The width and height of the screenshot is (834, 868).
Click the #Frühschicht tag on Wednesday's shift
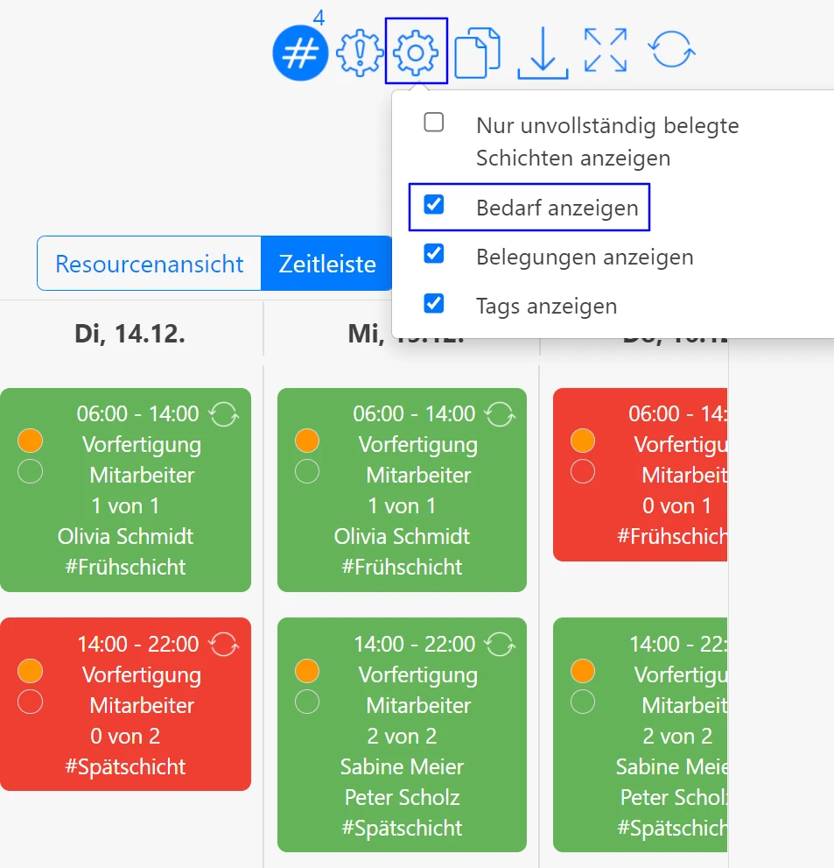click(x=401, y=567)
